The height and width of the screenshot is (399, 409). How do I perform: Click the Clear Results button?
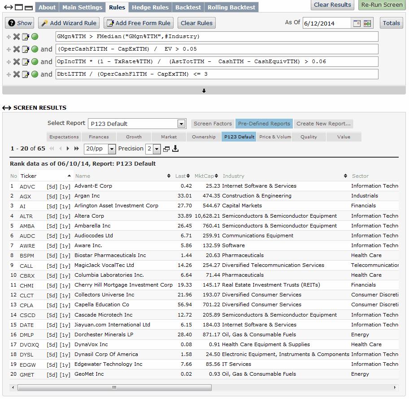(332, 4)
